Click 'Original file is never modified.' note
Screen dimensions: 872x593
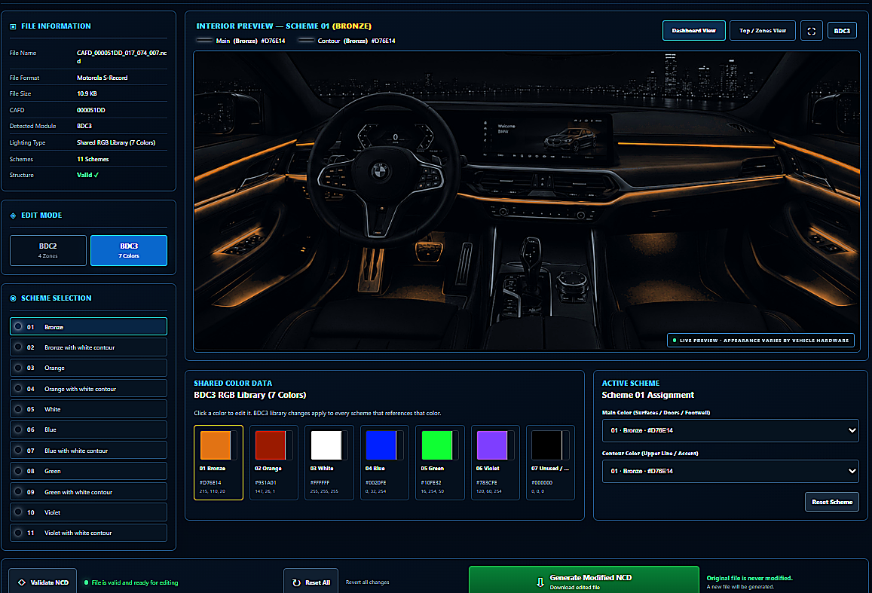tap(750, 578)
